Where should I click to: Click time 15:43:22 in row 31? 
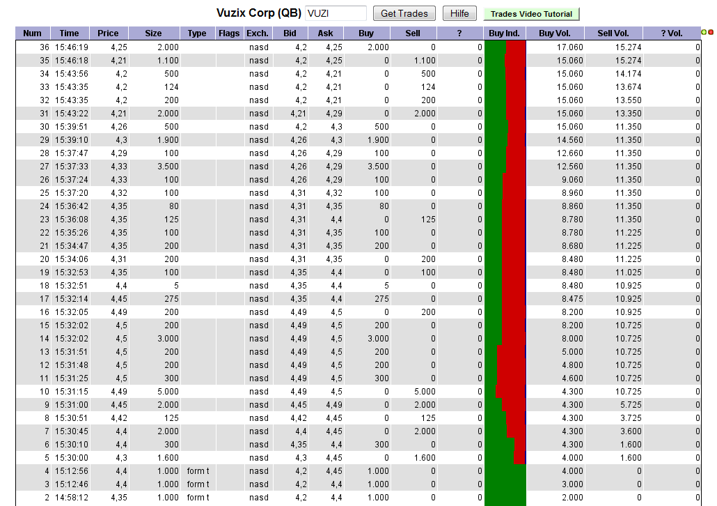click(x=72, y=114)
